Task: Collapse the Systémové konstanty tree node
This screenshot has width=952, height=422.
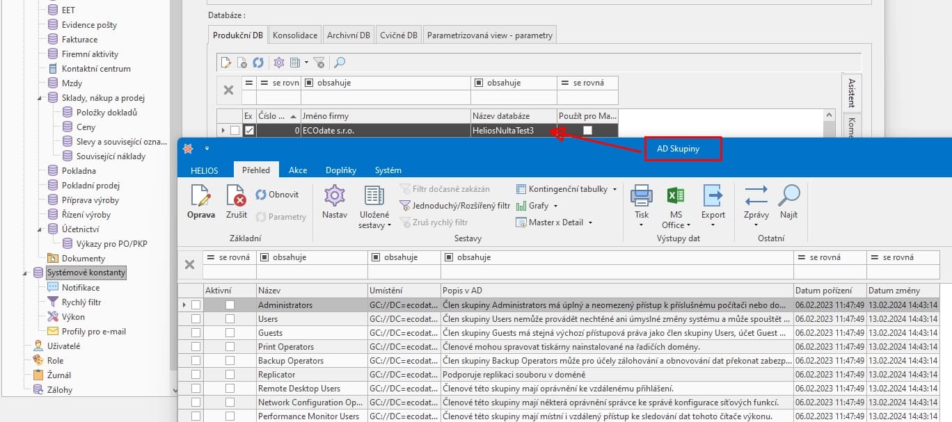Action: (x=26, y=273)
